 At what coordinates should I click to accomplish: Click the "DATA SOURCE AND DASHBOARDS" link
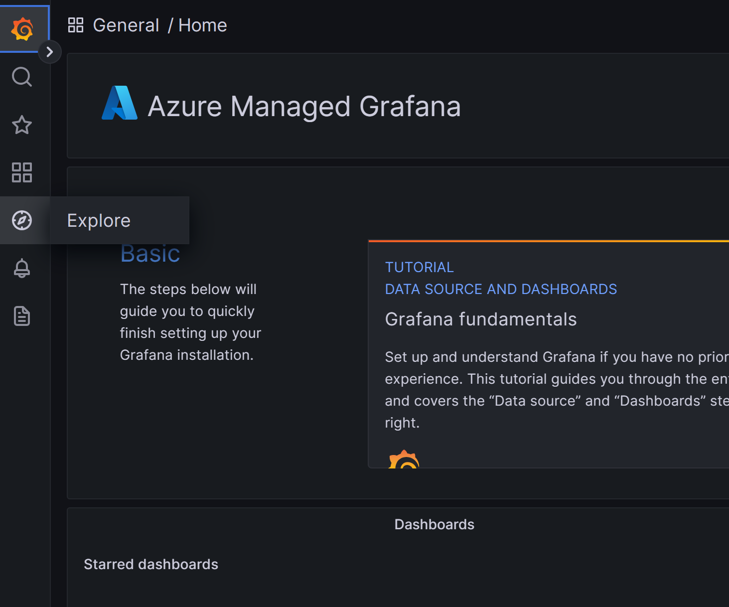pyautogui.click(x=501, y=289)
